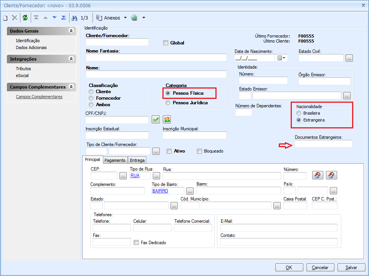Screen dimensions: 369x276
Task: Enable the Ativo checkbox
Action: coord(169,151)
